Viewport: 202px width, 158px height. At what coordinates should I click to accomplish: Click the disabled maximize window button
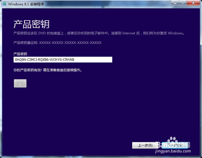click(x=183, y=3)
